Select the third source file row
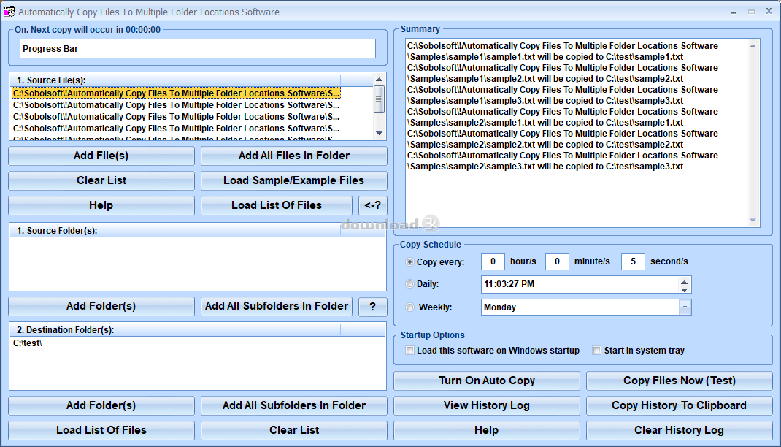781x447 pixels. [x=177, y=117]
